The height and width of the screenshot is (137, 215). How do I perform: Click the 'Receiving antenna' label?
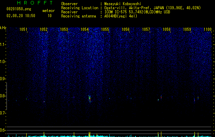79,16
